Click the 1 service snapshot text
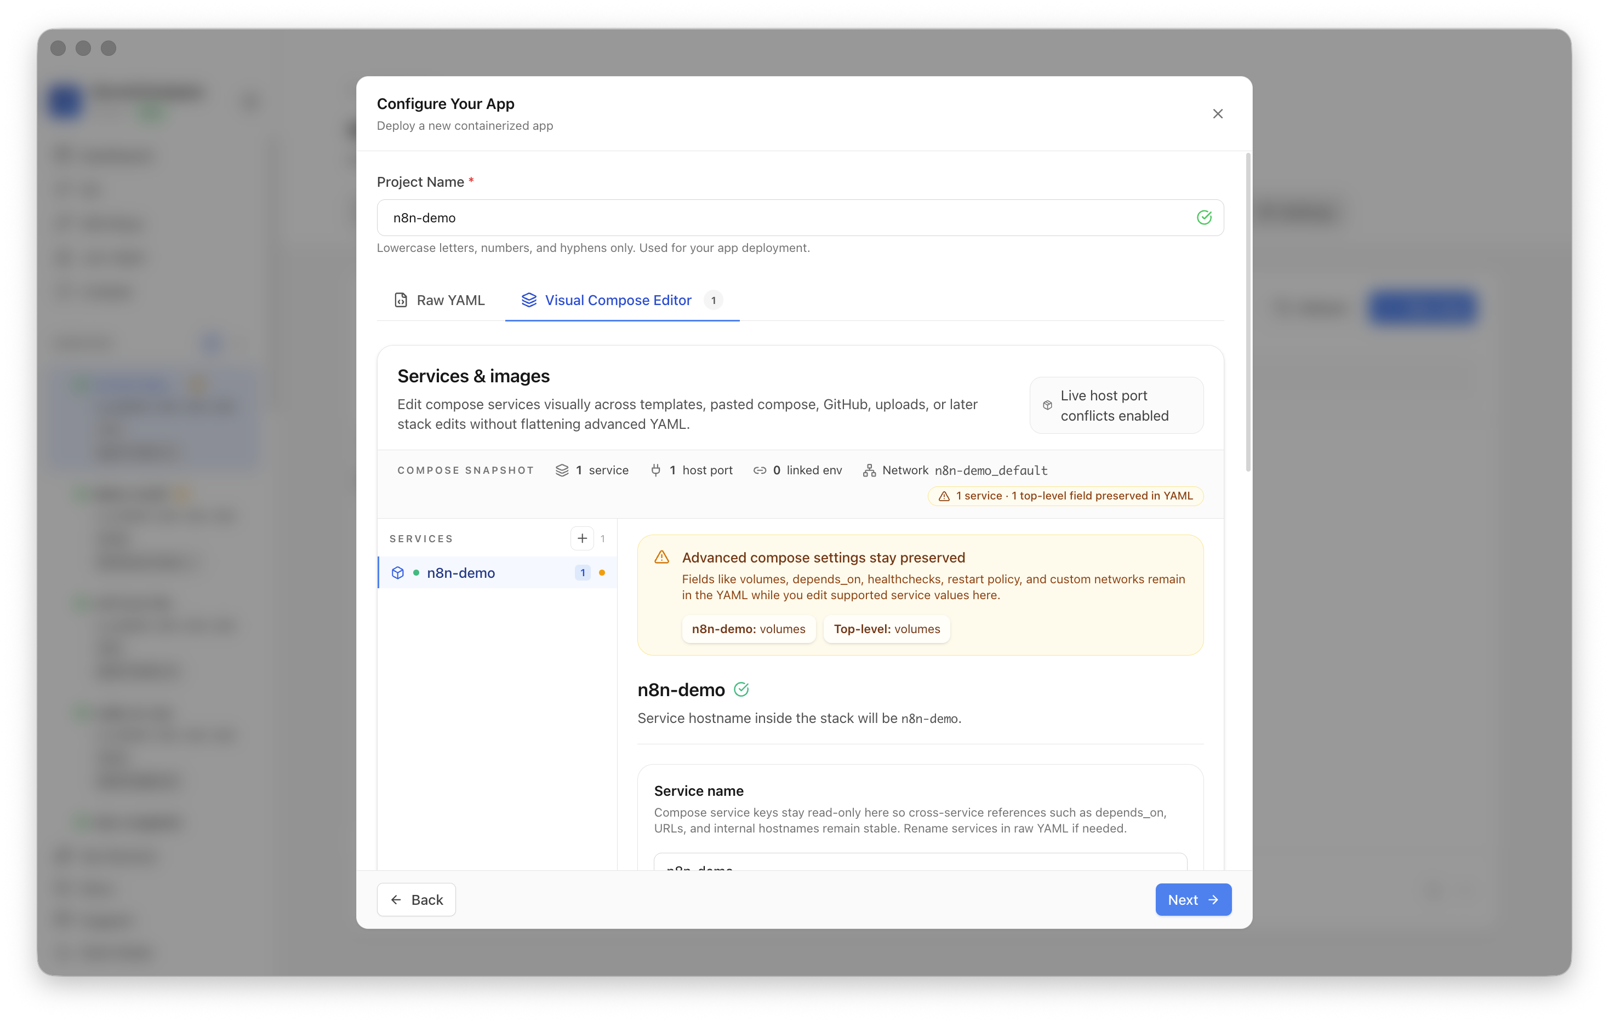This screenshot has width=1609, height=1022. tap(602, 470)
